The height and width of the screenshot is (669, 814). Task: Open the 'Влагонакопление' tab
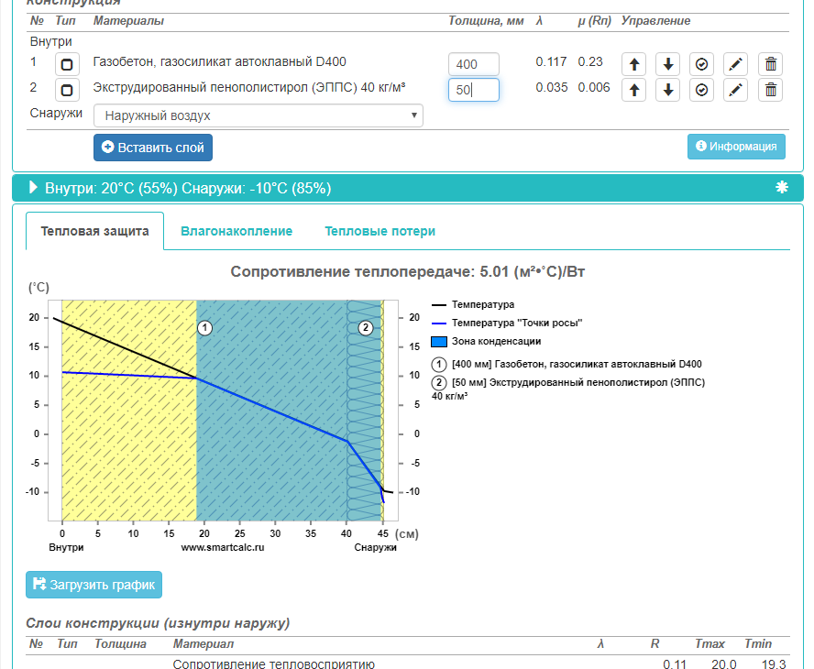click(236, 231)
